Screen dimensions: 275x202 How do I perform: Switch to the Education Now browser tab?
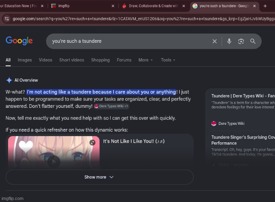[22, 6]
